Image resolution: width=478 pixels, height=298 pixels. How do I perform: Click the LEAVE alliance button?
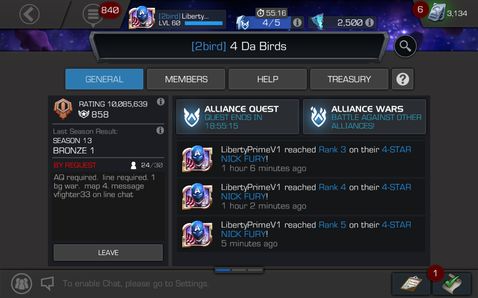[x=108, y=253]
